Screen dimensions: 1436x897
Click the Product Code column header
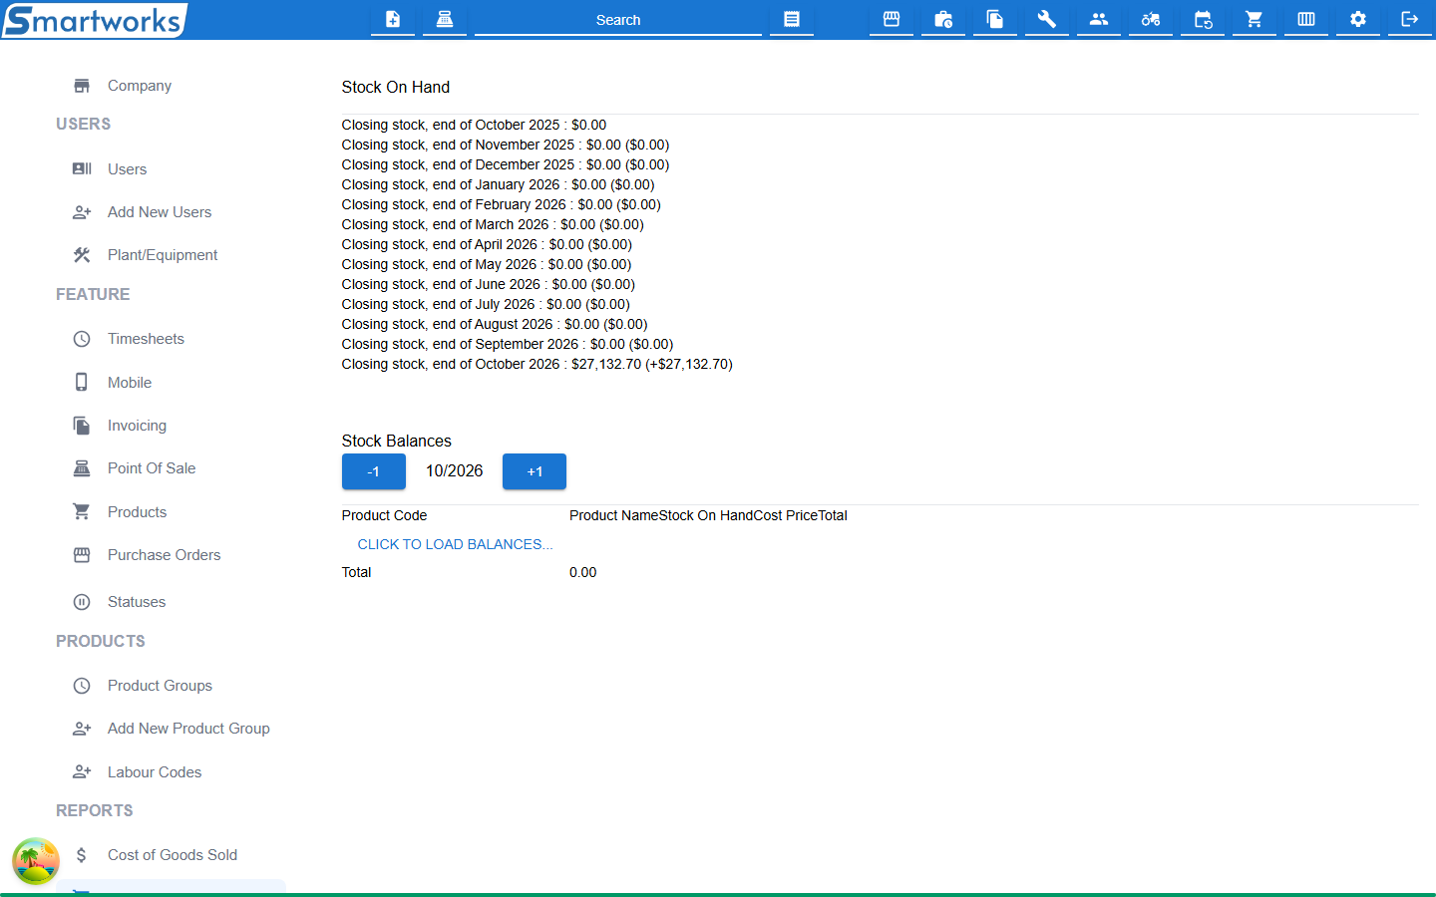[x=384, y=515]
